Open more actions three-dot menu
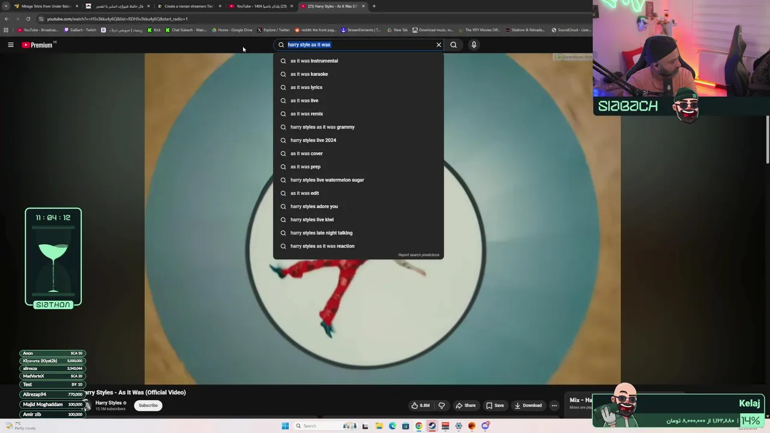This screenshot has width=770, height=433. click(554, 405)
